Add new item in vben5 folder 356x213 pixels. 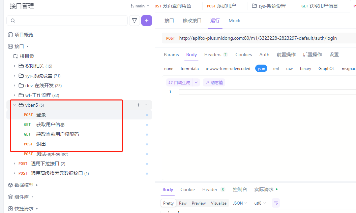tap(139, 105)
